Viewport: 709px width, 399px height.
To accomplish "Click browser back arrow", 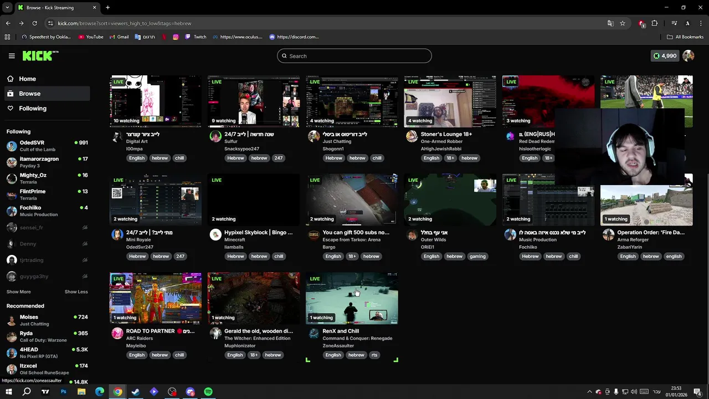I will click(8, 23).
